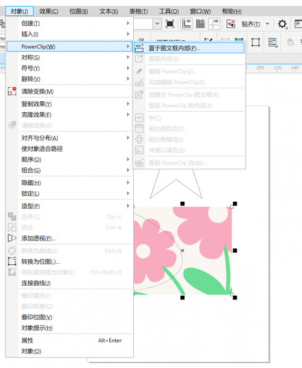The width and height of the screenshot is (302, 368).
Task: Expand the 对齐与分布(A) submenu
Action: tap(70, 138)
